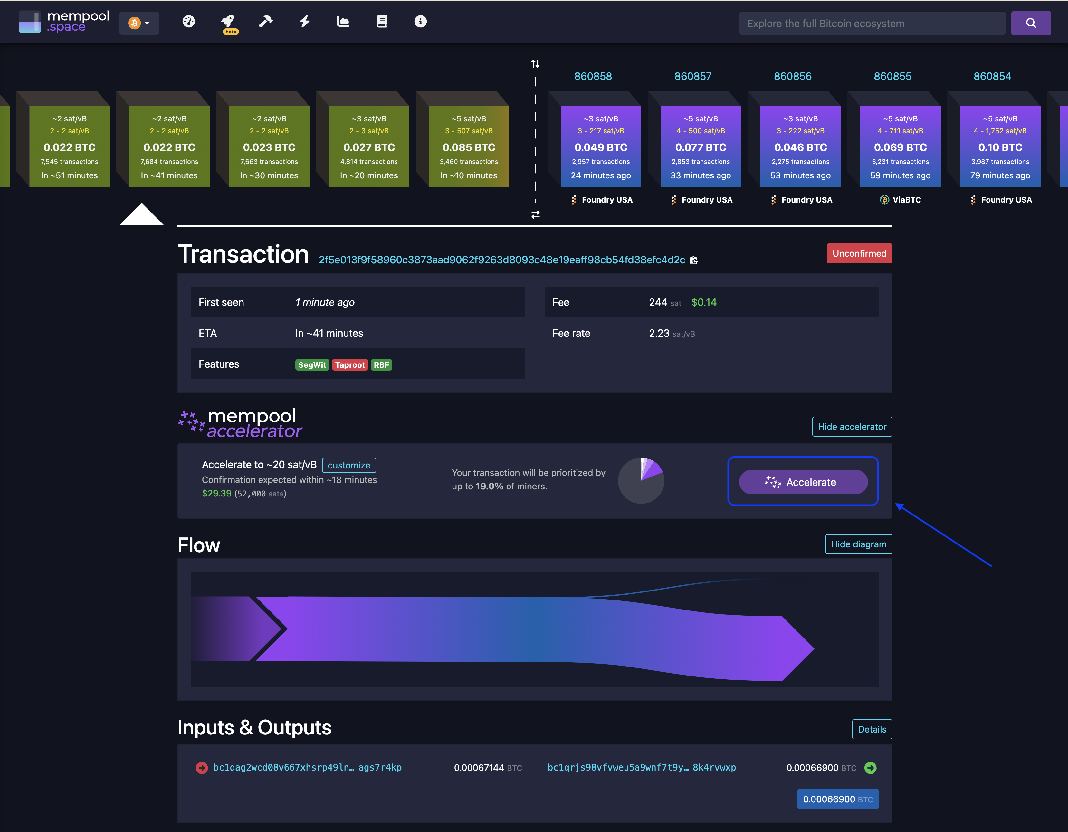Open the About page via the info icon

coord(420,22)
